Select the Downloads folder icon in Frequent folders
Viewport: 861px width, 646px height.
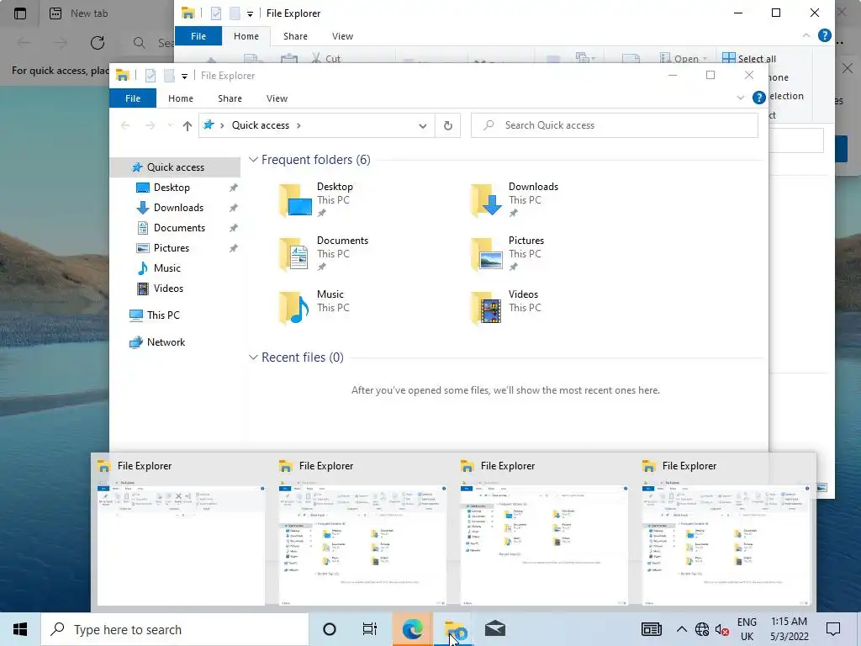click(487, 200)
